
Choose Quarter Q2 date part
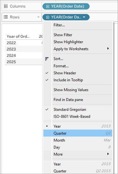(x=78, y=133)
